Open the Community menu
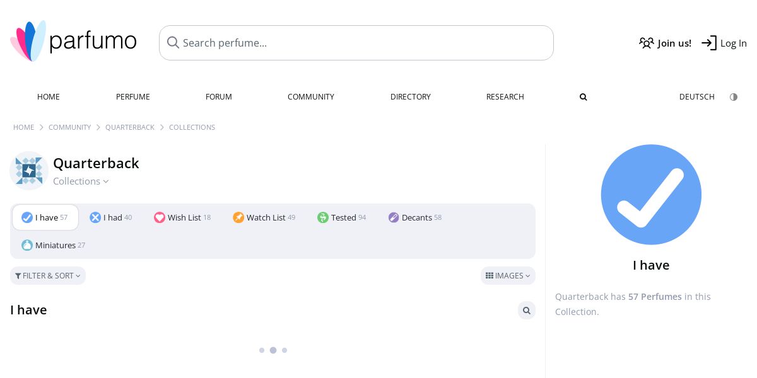757x378 pixels. point(310,97)
